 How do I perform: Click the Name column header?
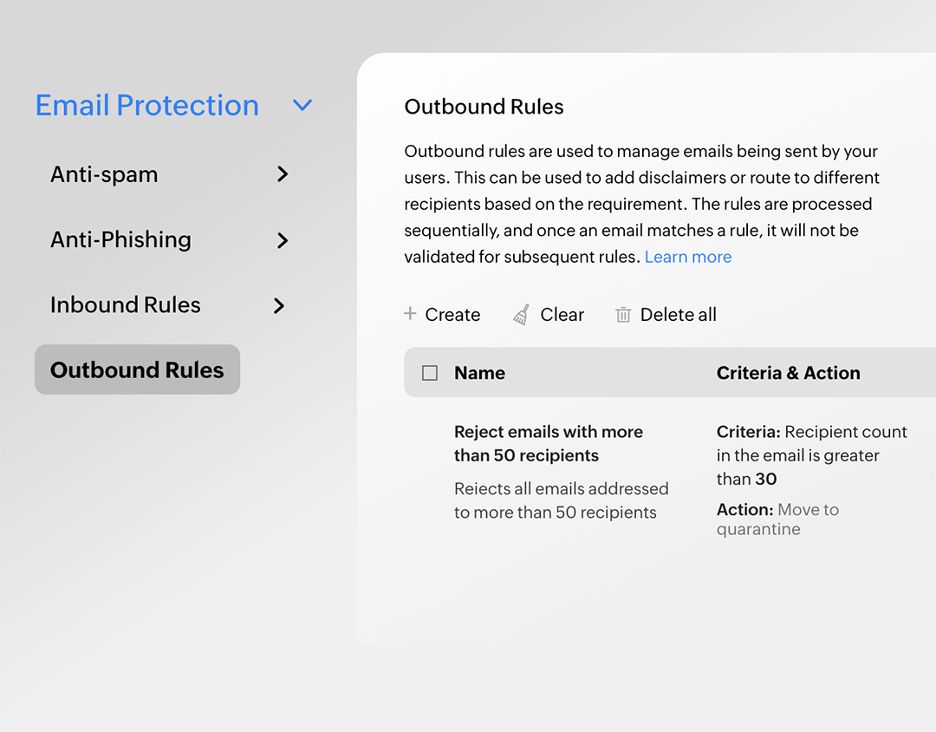point(479,373)
